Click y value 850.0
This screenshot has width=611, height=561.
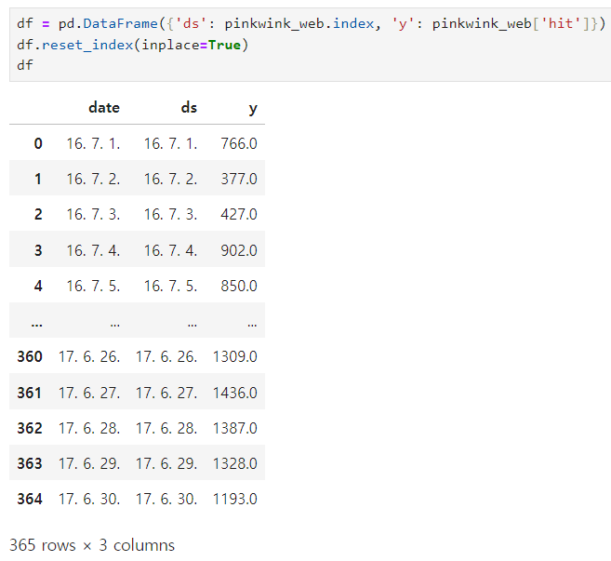(239, 286)
